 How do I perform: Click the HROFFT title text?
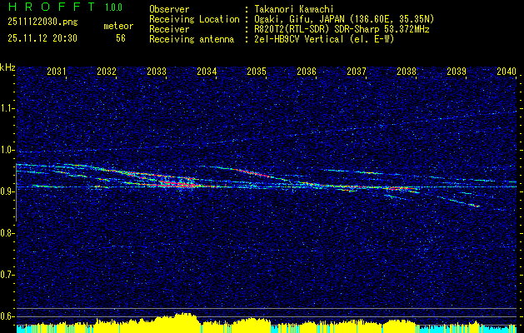[x=52, y=7]
